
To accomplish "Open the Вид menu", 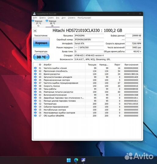I will [x=57, y=18].
